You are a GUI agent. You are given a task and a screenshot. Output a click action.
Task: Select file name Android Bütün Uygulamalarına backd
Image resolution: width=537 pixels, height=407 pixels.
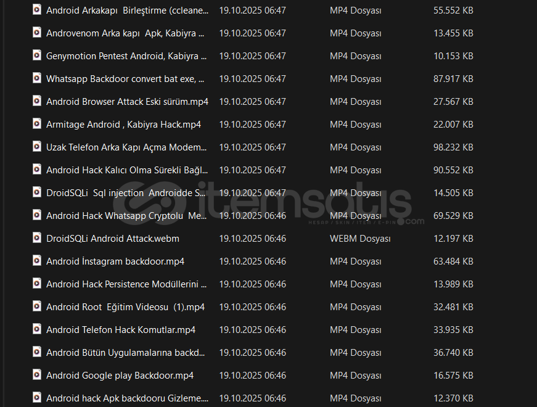pos(125,353)
